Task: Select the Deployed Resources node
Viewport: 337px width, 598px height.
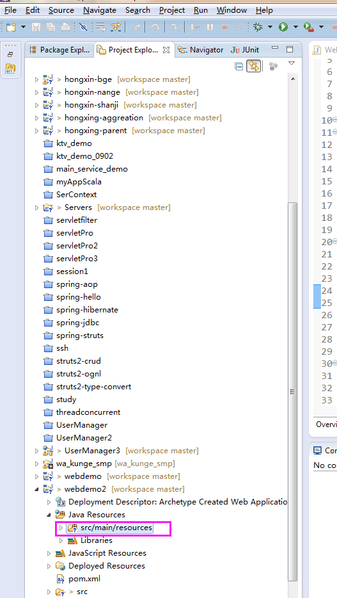Action: pos(107,566)
